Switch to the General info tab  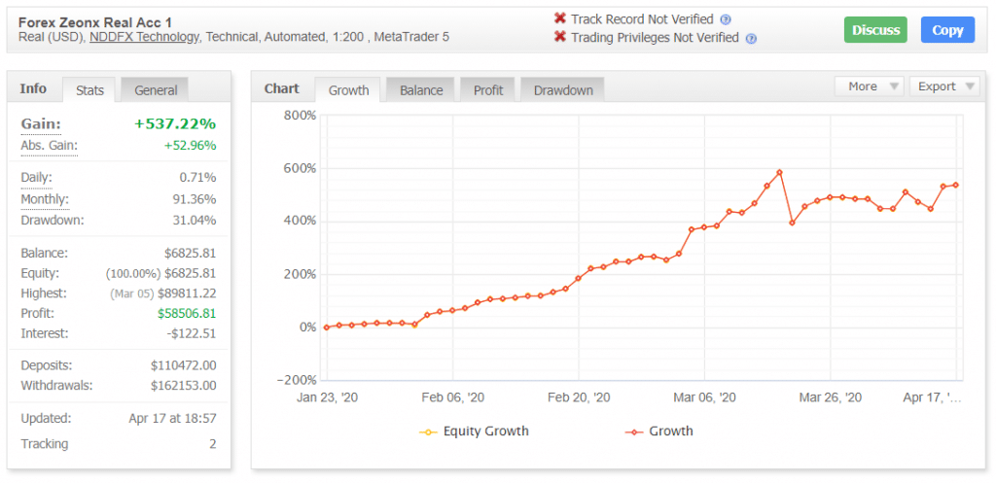(x=156, y=90)
